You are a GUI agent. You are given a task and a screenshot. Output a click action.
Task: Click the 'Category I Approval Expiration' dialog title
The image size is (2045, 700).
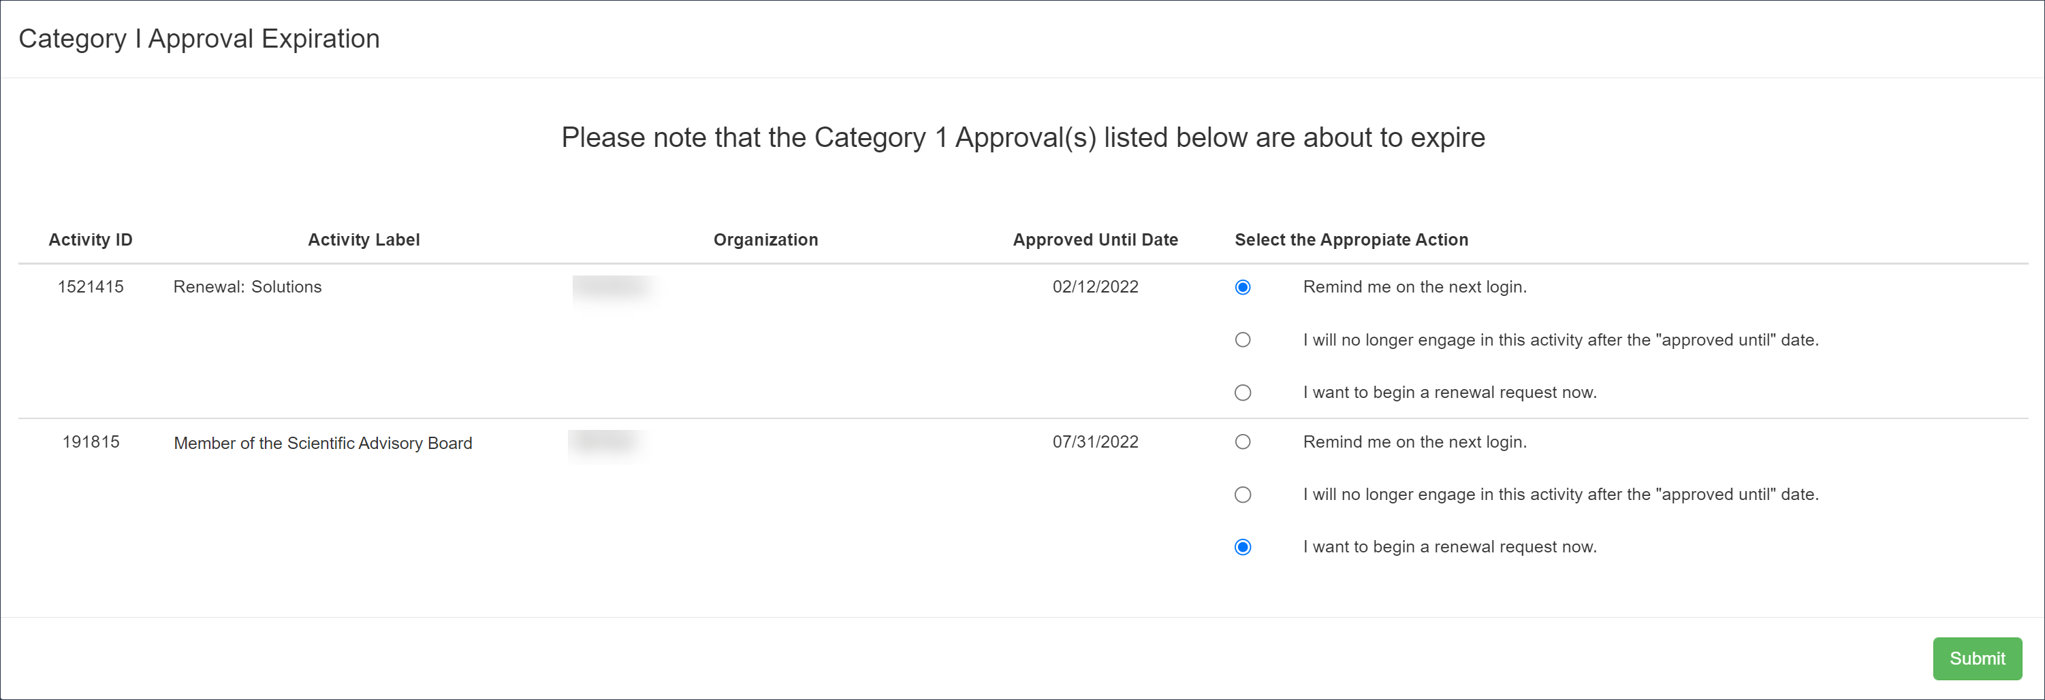tap(200, 39)
